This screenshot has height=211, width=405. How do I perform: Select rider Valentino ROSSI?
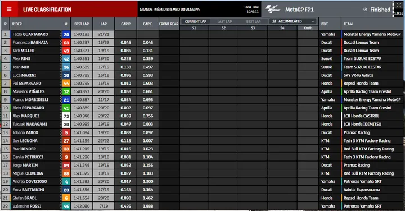pyautogui.click(x=27, y=206)
